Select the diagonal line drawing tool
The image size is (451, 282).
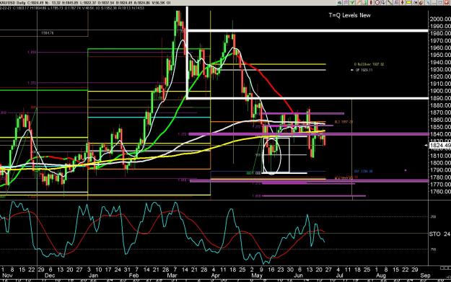pos(390,3)
